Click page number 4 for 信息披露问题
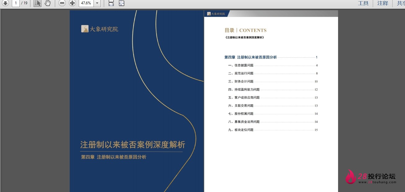The image size is (405, 192). pos(317,65)
